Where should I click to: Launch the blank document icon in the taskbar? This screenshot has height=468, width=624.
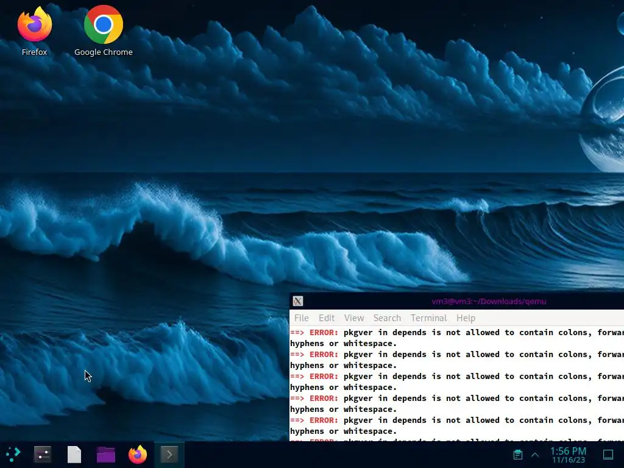click(74, 454)
